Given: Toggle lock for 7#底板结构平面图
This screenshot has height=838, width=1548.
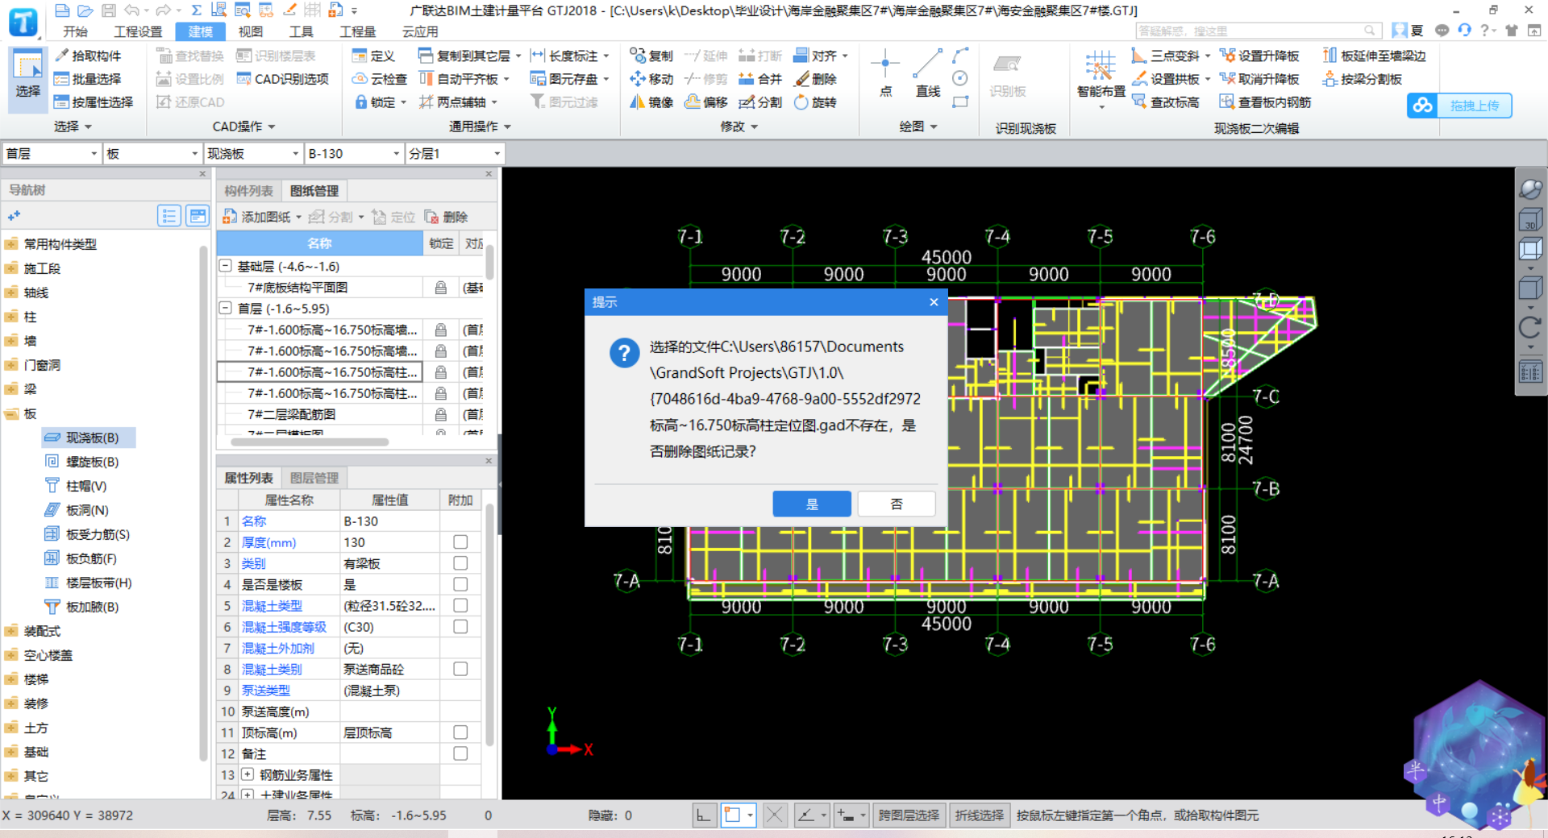Looking at the screenshot, I should pos(441,288).
